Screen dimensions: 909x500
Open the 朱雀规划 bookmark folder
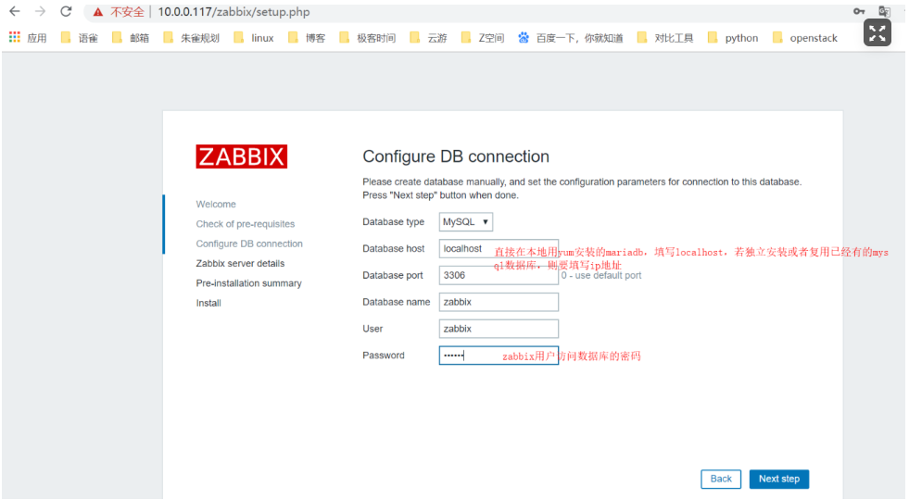(x=191, y=38)
